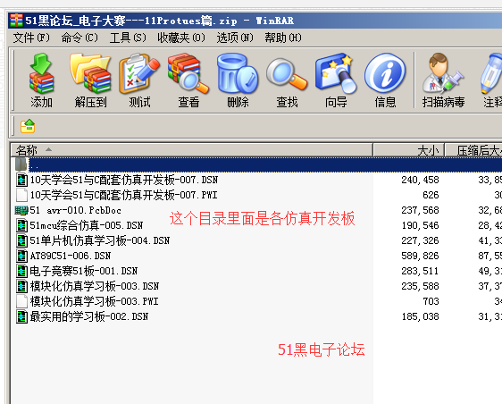502x404 pixels.
Task: Click the Comment (注释) pencil icon
Action: 491,73
